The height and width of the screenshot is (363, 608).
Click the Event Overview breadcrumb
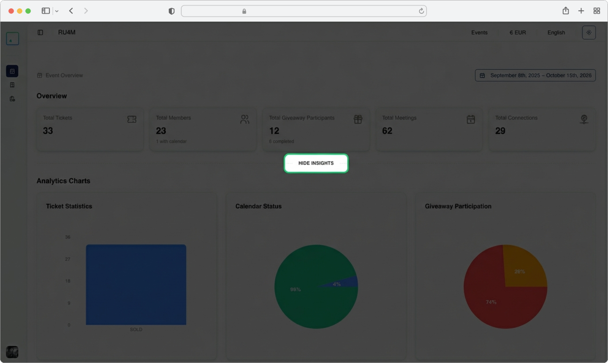(64, 75)
